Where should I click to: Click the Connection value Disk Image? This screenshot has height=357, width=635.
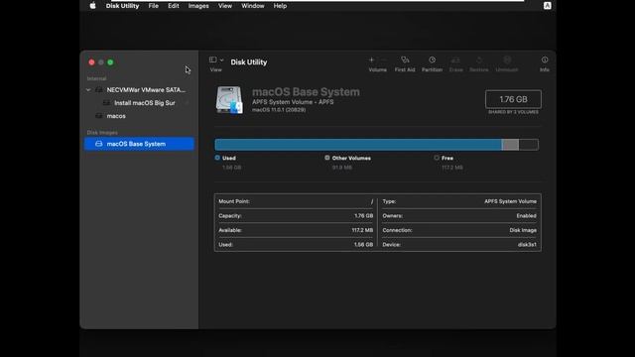[523, 230]
